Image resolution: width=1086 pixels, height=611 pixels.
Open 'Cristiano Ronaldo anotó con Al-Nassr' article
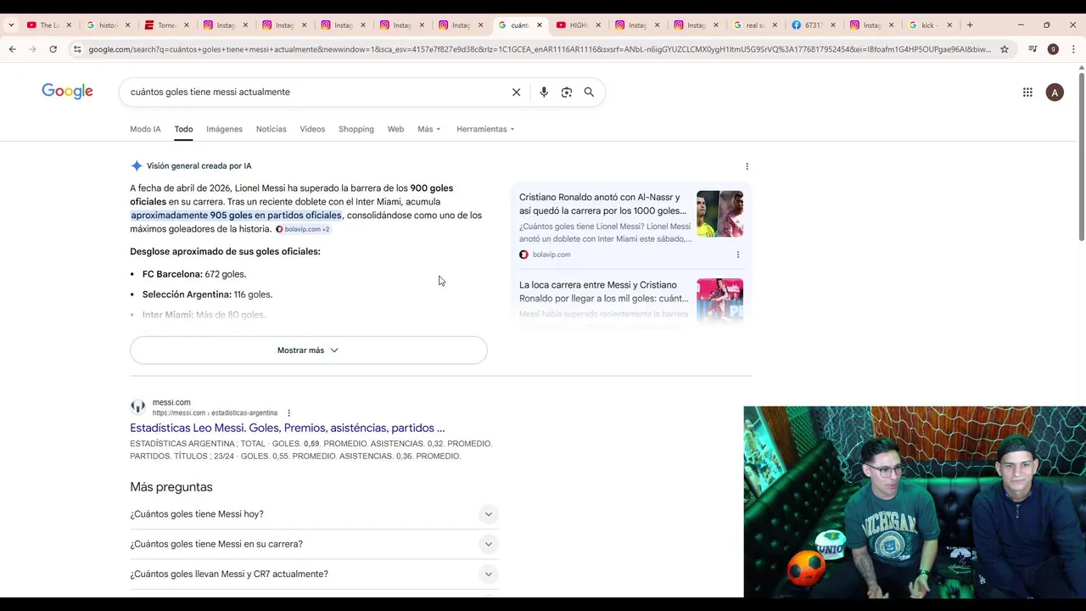[x=602, y=204]
